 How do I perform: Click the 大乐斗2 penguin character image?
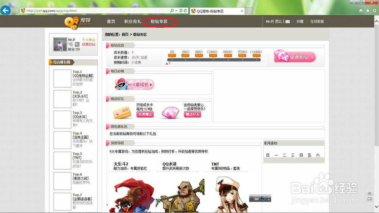click(x=132, y=195)
